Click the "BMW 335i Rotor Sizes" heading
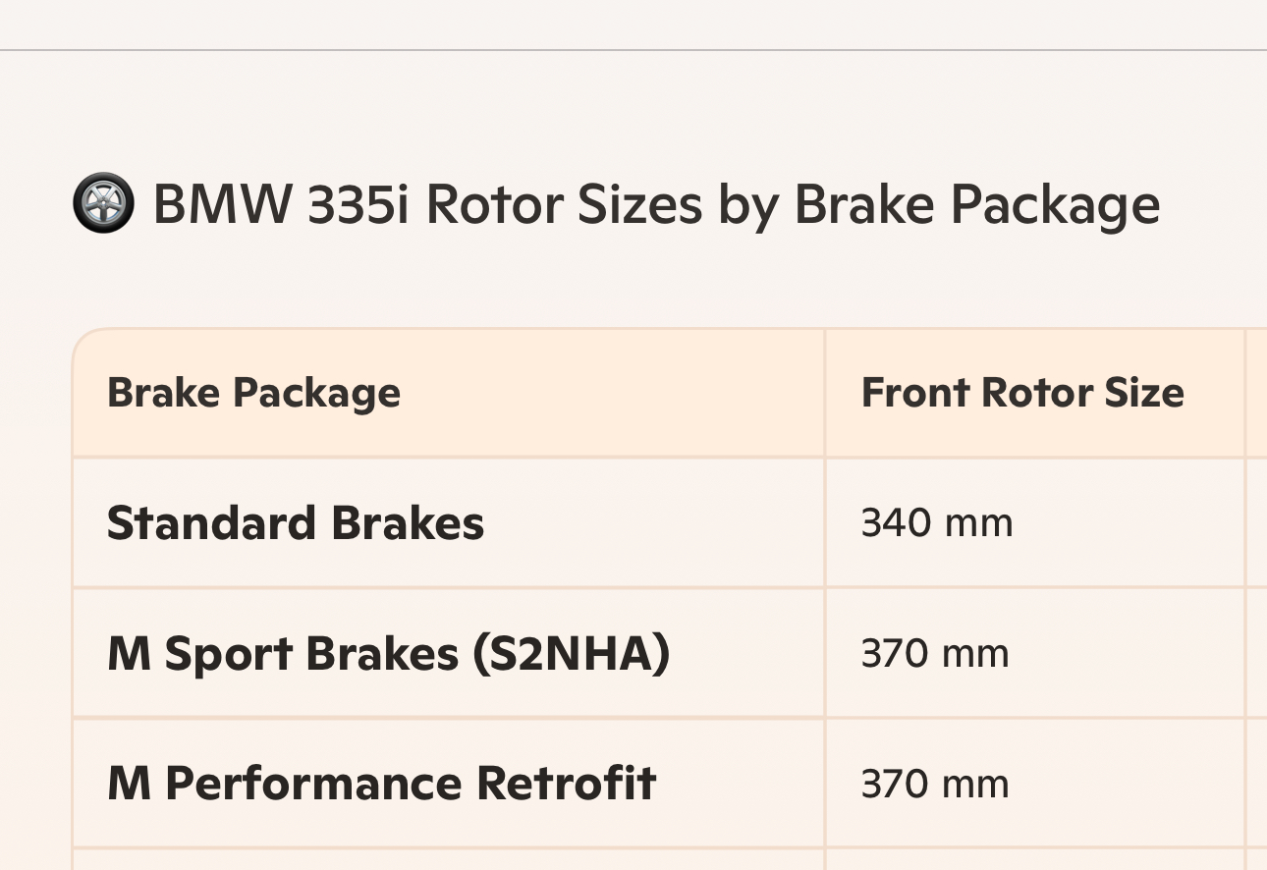 tap(656, 205)
